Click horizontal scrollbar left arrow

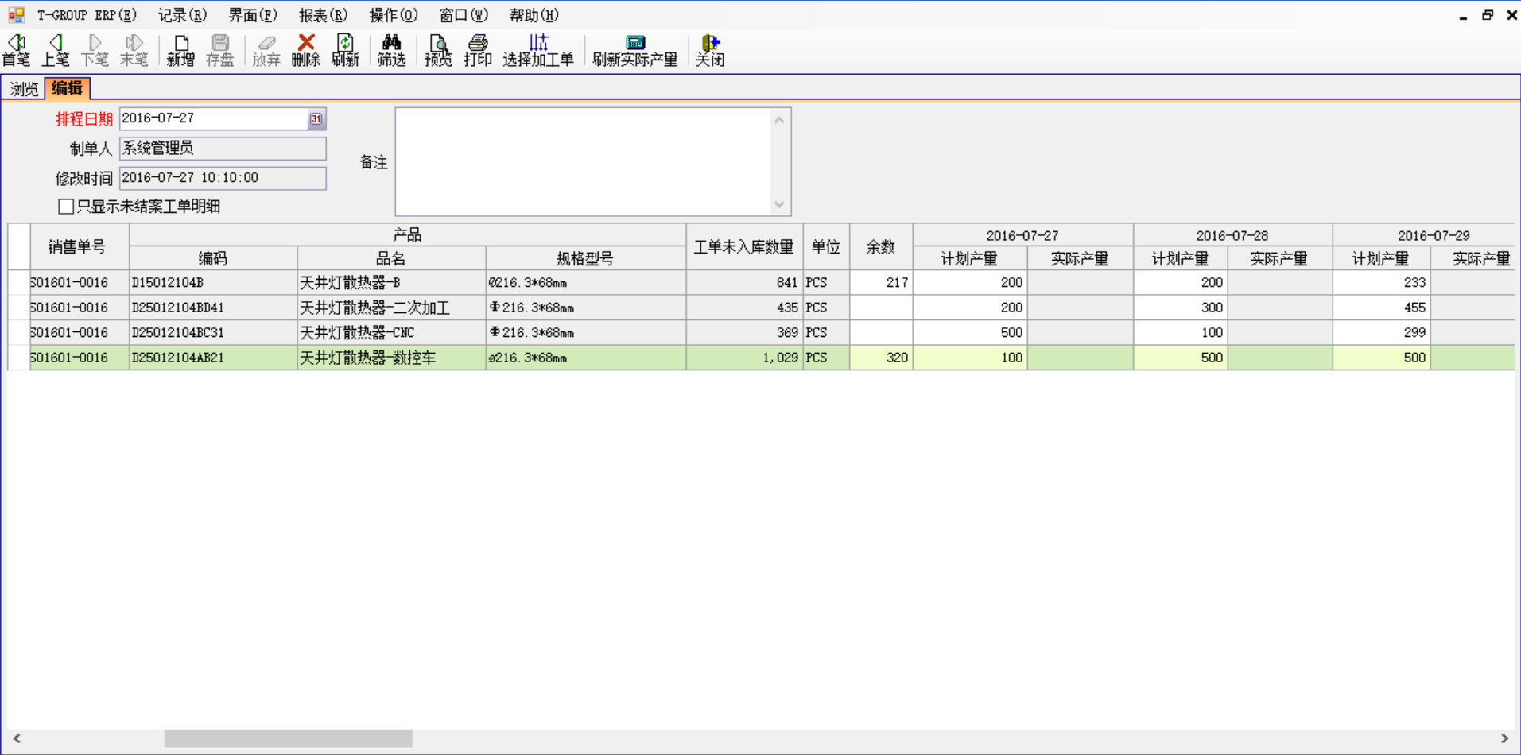click(x=16, y=738)
